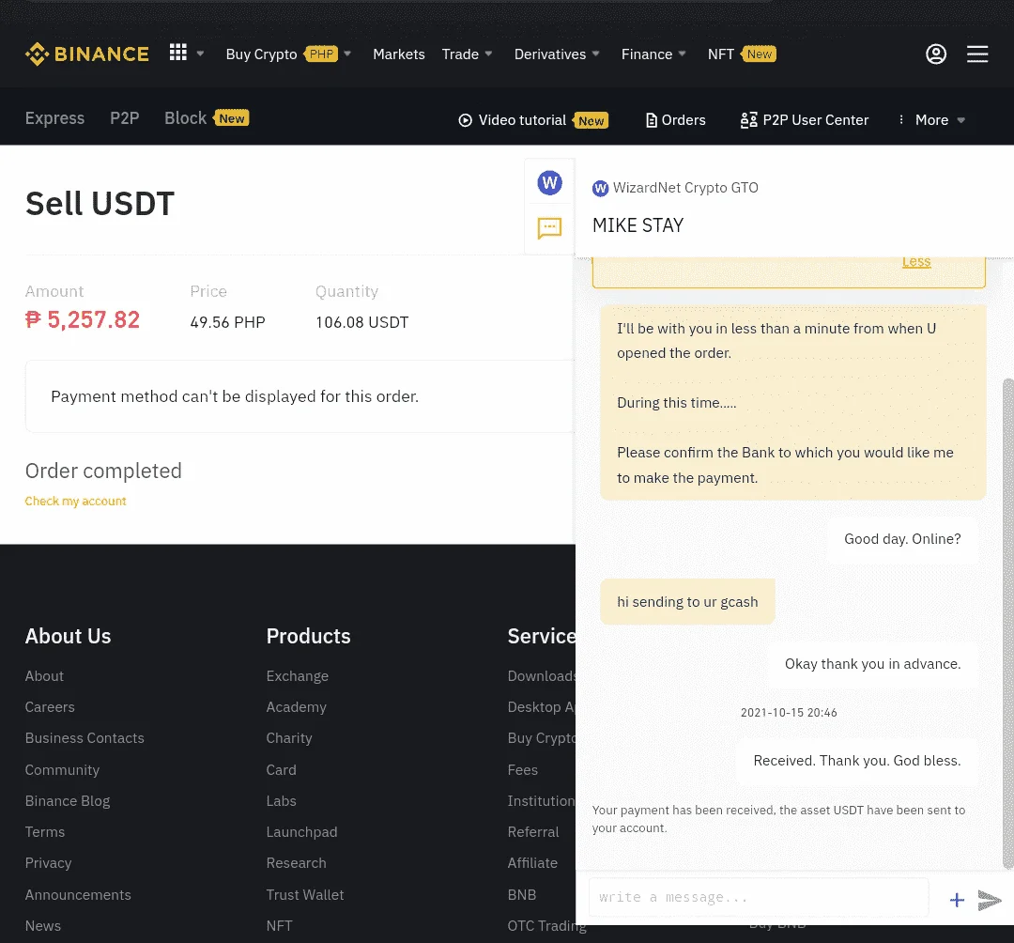This screenshot has height=943, width=1014.
Task: Open the Research product link
Action: 296,863
